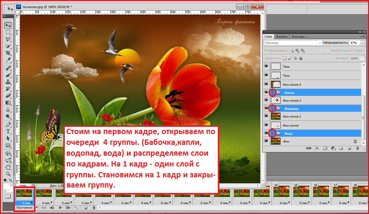This screenshot has width=369, height=214.
Task: Duplicate the selected animation frame
Action: pos(85,207)
